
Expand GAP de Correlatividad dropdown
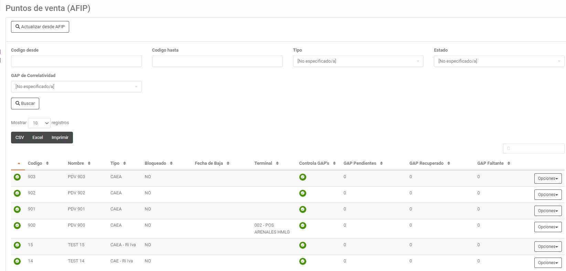coord(76,87)
